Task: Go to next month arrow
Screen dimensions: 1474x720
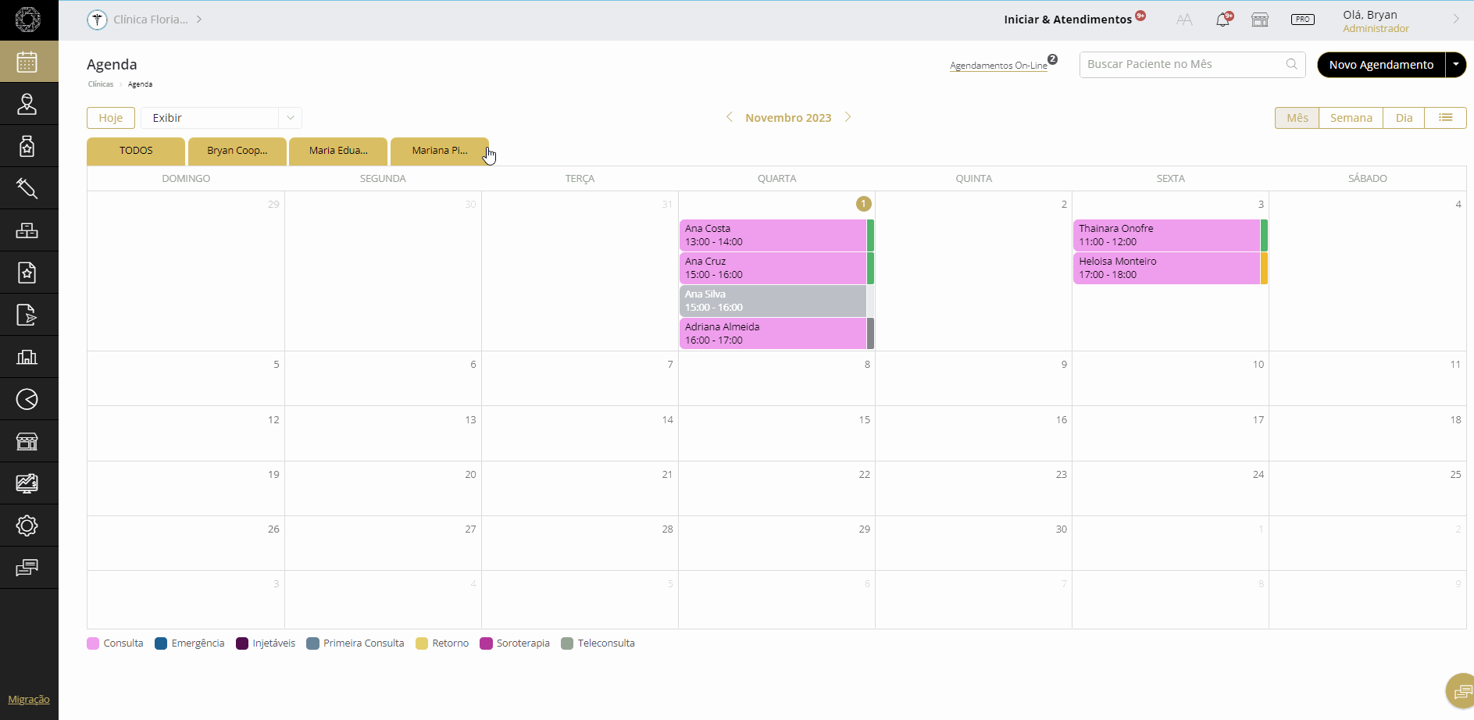Action: [848, 117]
